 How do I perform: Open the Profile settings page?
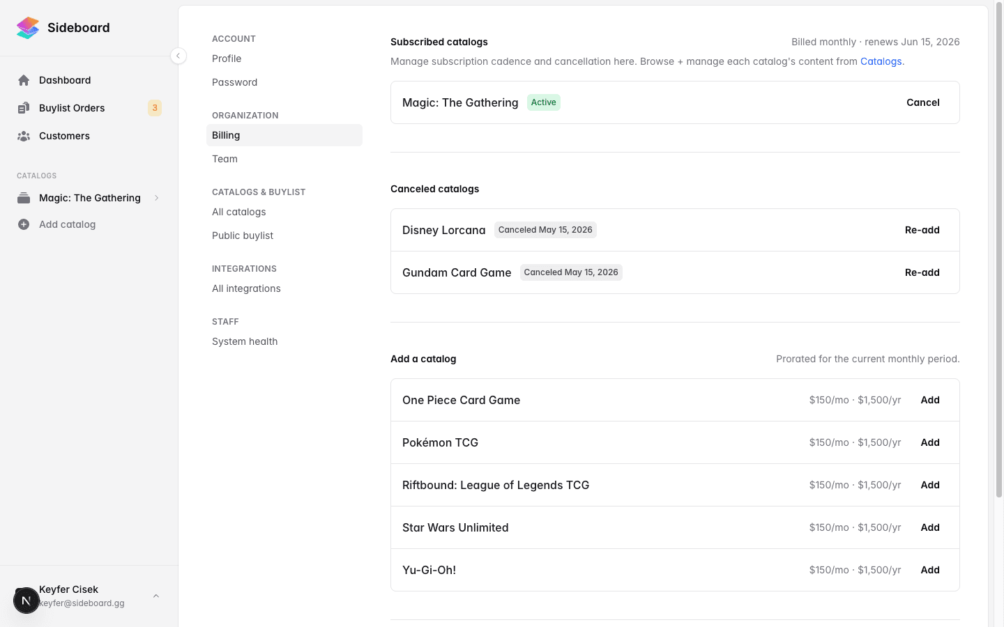tap(284, 59)
